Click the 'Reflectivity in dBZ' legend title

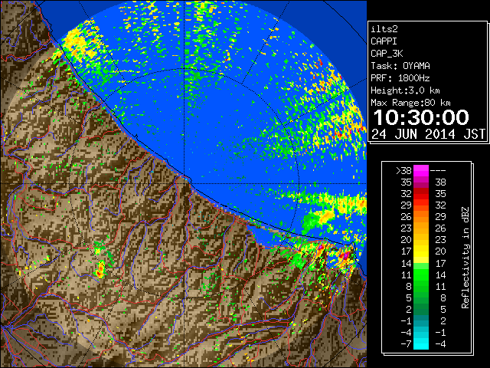465,258
